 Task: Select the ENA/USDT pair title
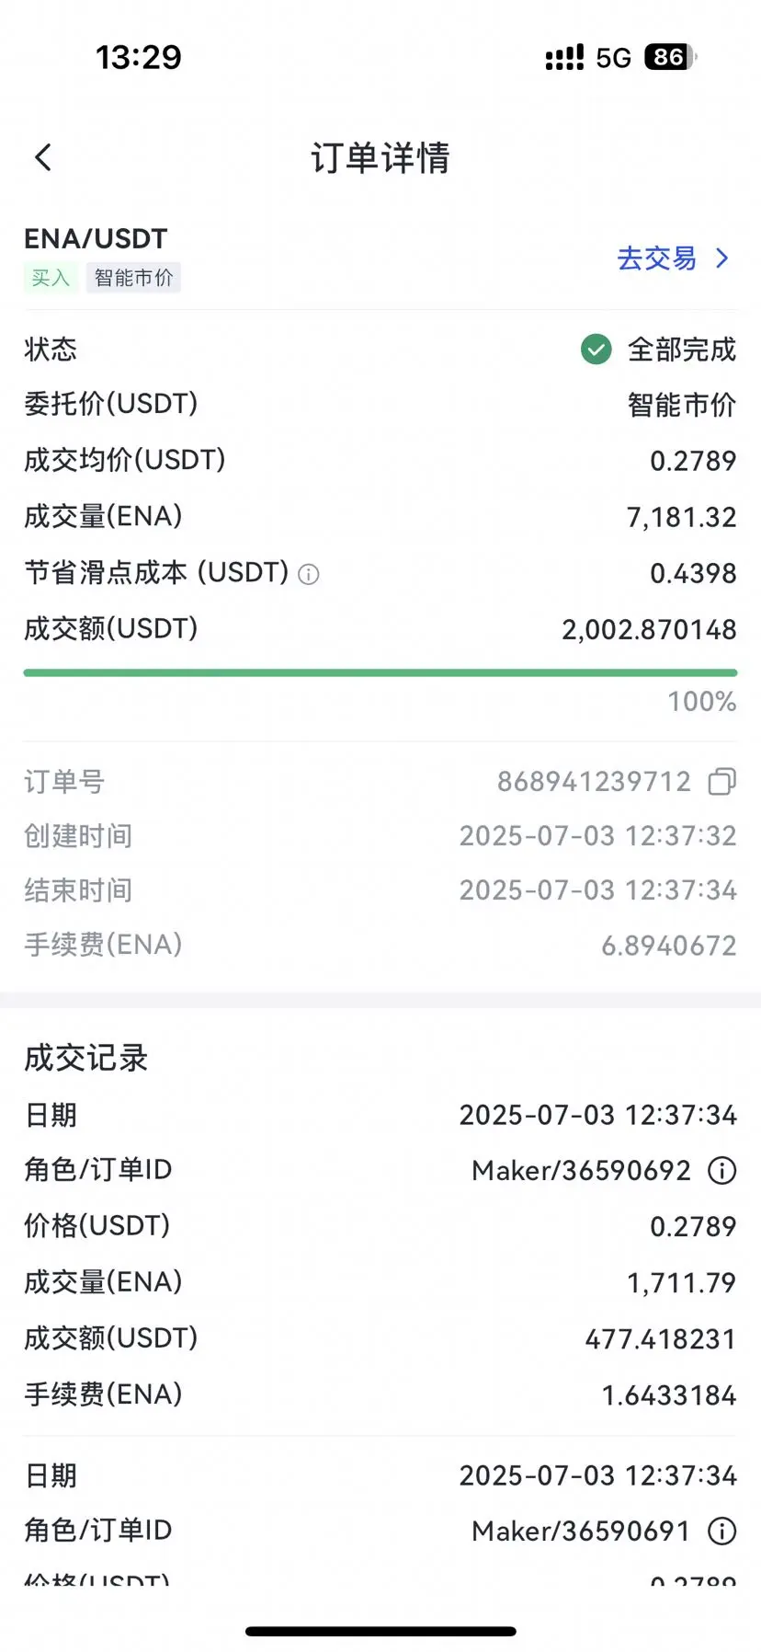click(x=96, y=239)
